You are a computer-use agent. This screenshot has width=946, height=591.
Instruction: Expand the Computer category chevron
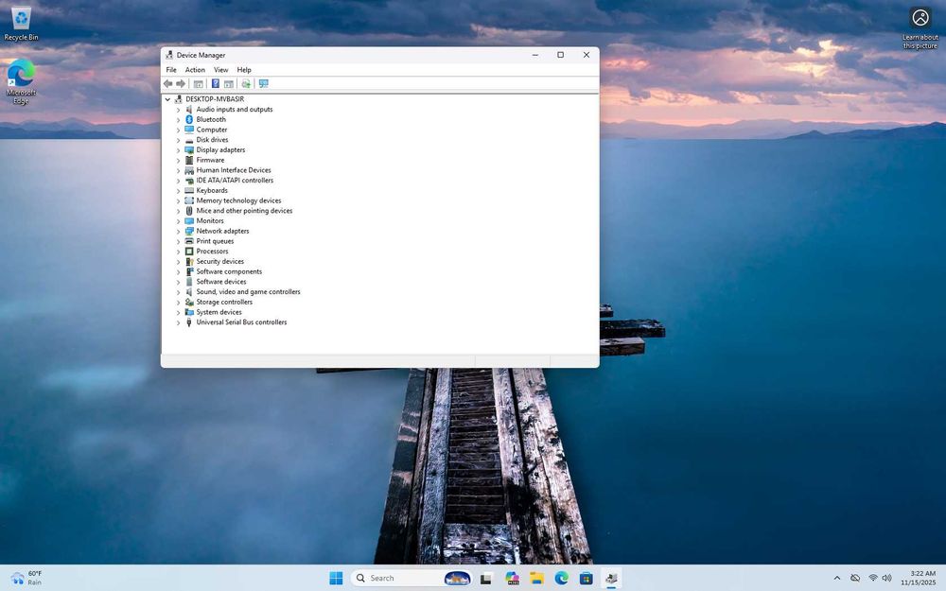tap(178, 130)
